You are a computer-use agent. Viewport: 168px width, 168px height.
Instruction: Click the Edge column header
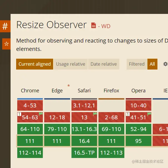57,91
